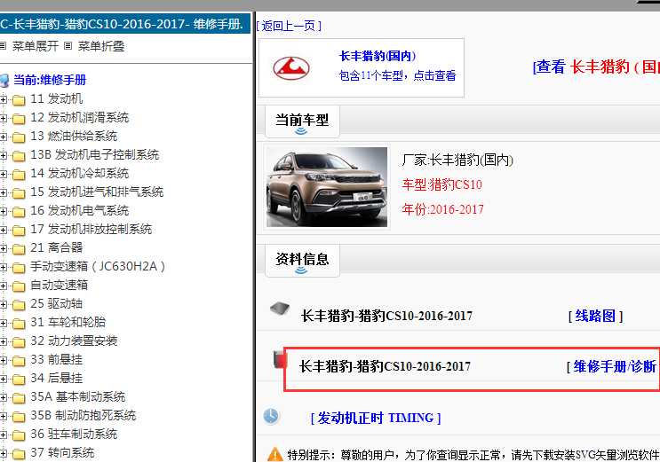The width and height of the screenshot is (660, 462).
Task: Click 长丰猎豹-猎豹CS10-2016-2017 in repair manual row
Action: click(x=386, y=366)
